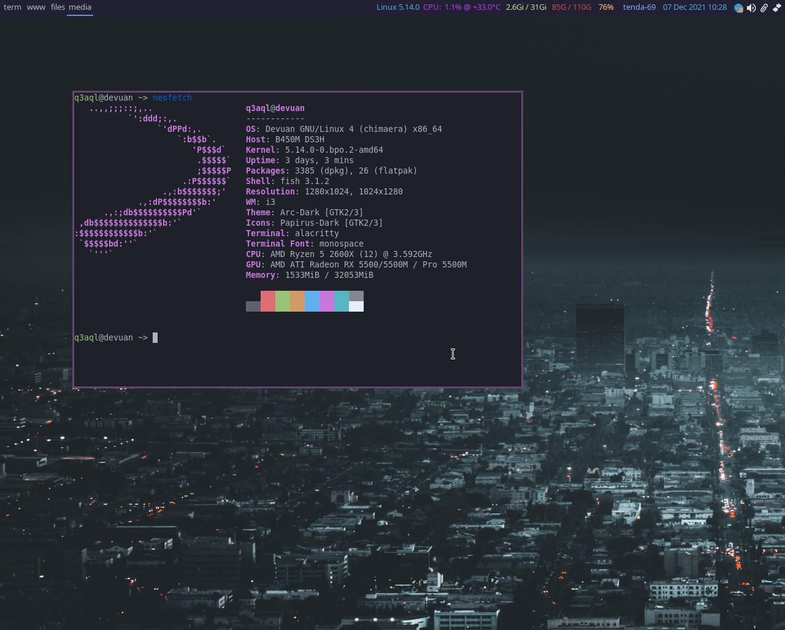Click the red color block in neofetch
785x630 pixels.
[x=268, y=301]
